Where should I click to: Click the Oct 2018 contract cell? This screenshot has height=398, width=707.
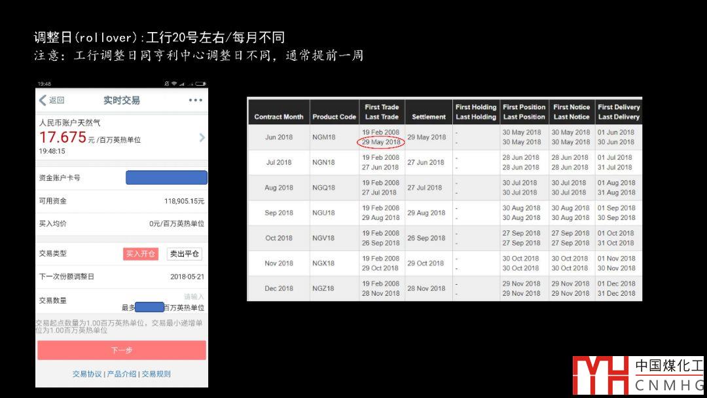coord(279,238)
